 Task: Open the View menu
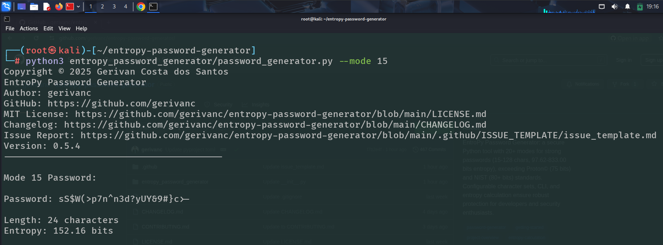tap(64, 29)
